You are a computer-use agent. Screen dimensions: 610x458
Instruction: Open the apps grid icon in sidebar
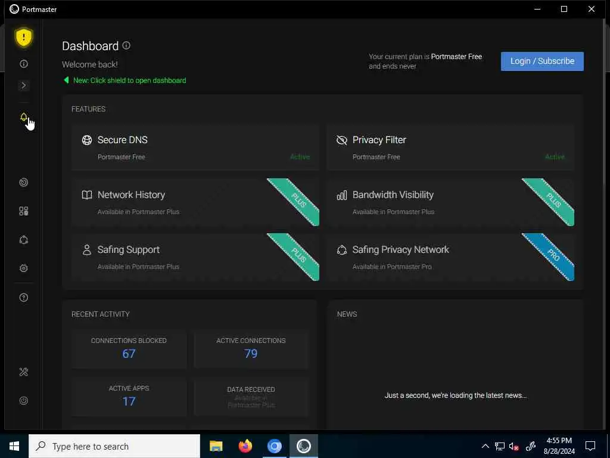coord(24,211)
